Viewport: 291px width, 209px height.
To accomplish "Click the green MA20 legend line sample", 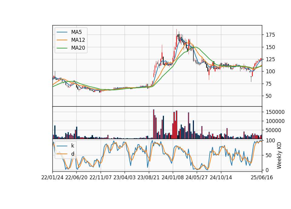I will click(x=62, y=48).
